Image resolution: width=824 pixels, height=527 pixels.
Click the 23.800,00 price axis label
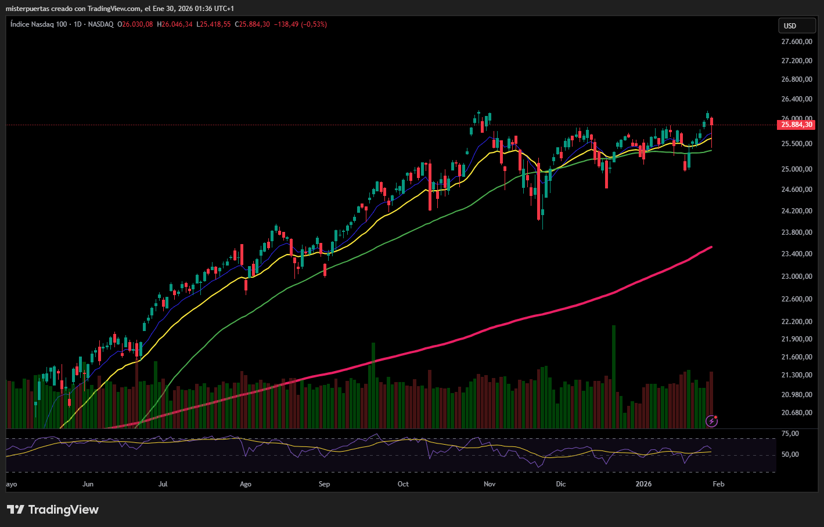(797, 232)
